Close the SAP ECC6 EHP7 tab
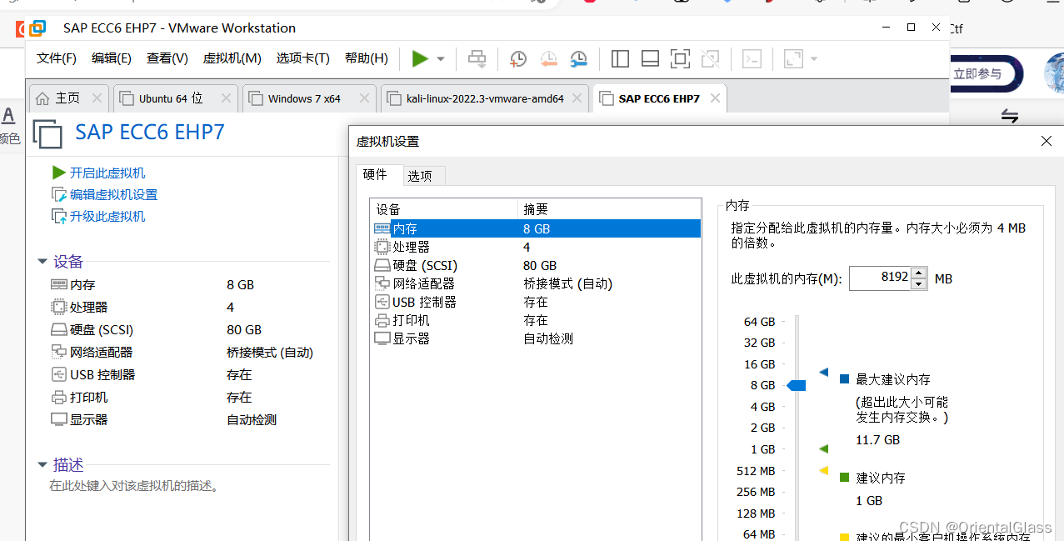The height and width of the screenshot is (541, 1064). coord(715,98)
